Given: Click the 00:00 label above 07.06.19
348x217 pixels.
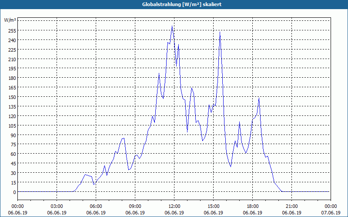Looking at the screenshot, I should (331, 207).
